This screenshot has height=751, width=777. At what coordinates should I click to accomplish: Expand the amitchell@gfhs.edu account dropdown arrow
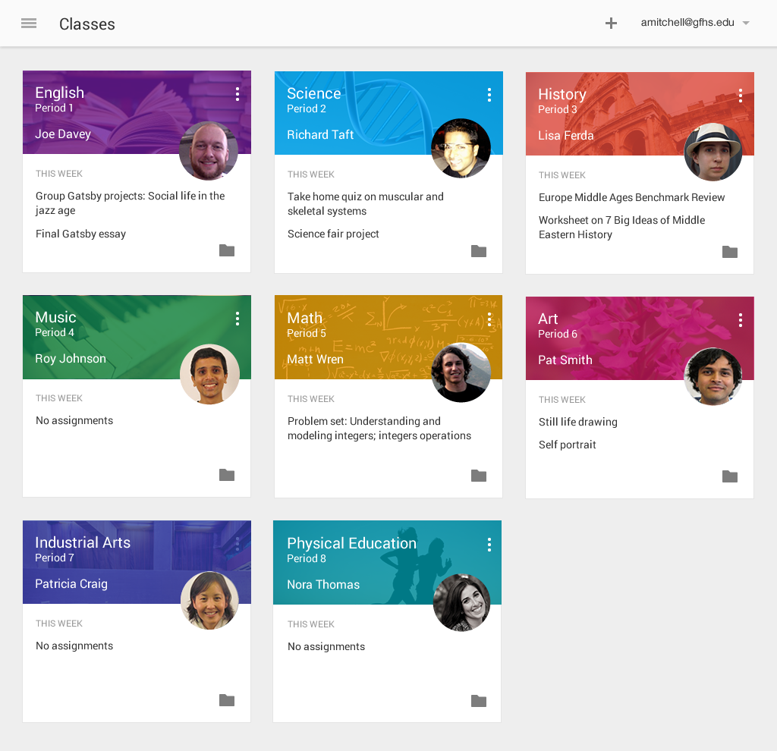coord(746,24)
